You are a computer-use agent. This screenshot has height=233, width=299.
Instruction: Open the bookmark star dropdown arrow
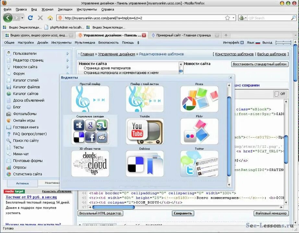(233, 18)
